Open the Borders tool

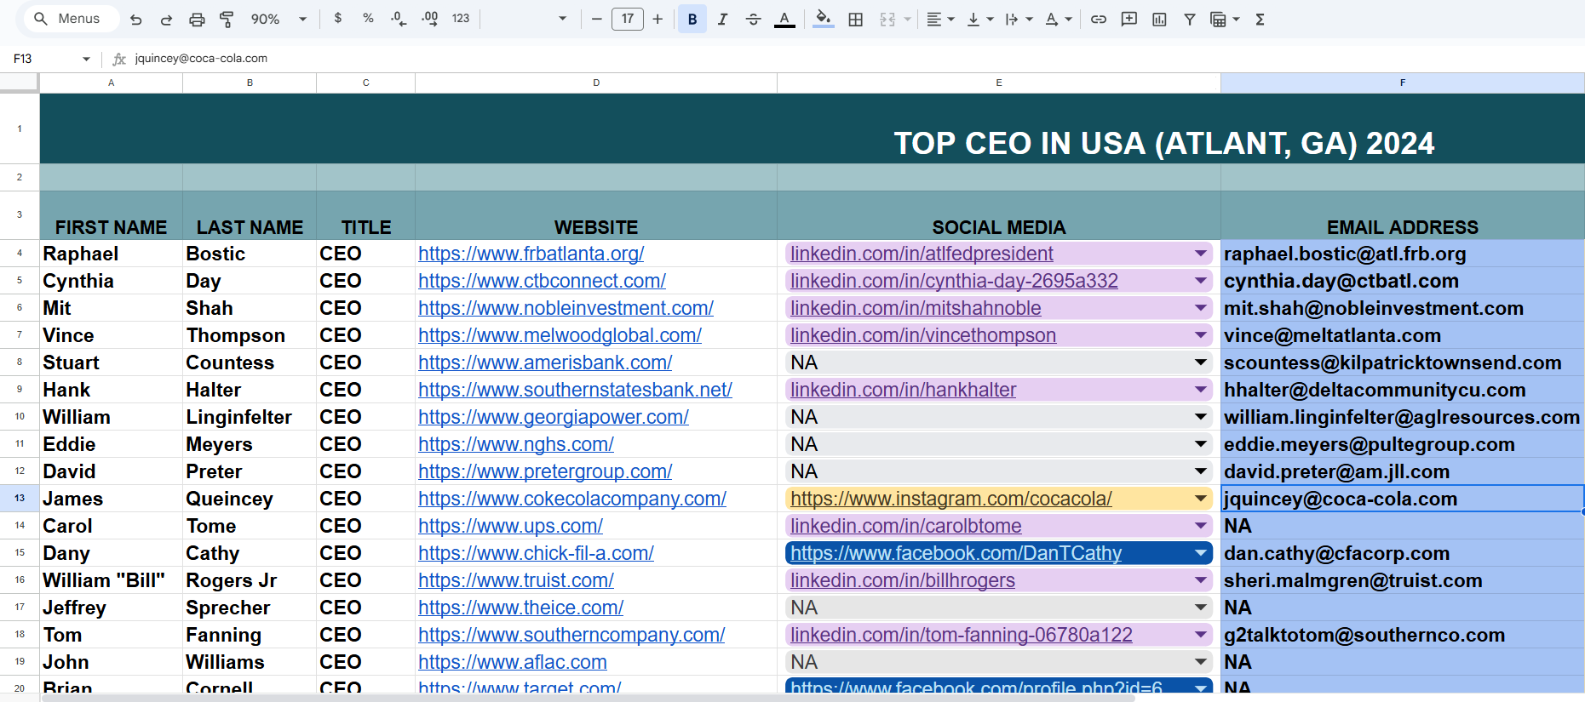pos(856,19)
